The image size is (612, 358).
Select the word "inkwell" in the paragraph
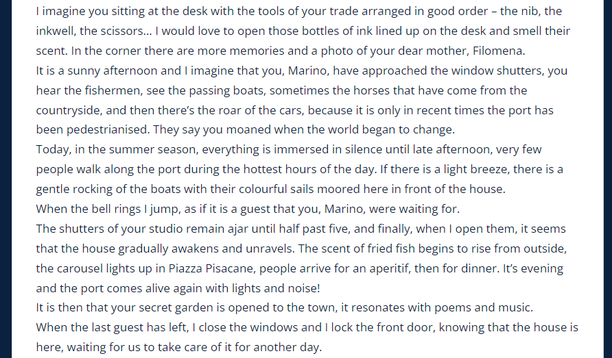pos(55,31)
